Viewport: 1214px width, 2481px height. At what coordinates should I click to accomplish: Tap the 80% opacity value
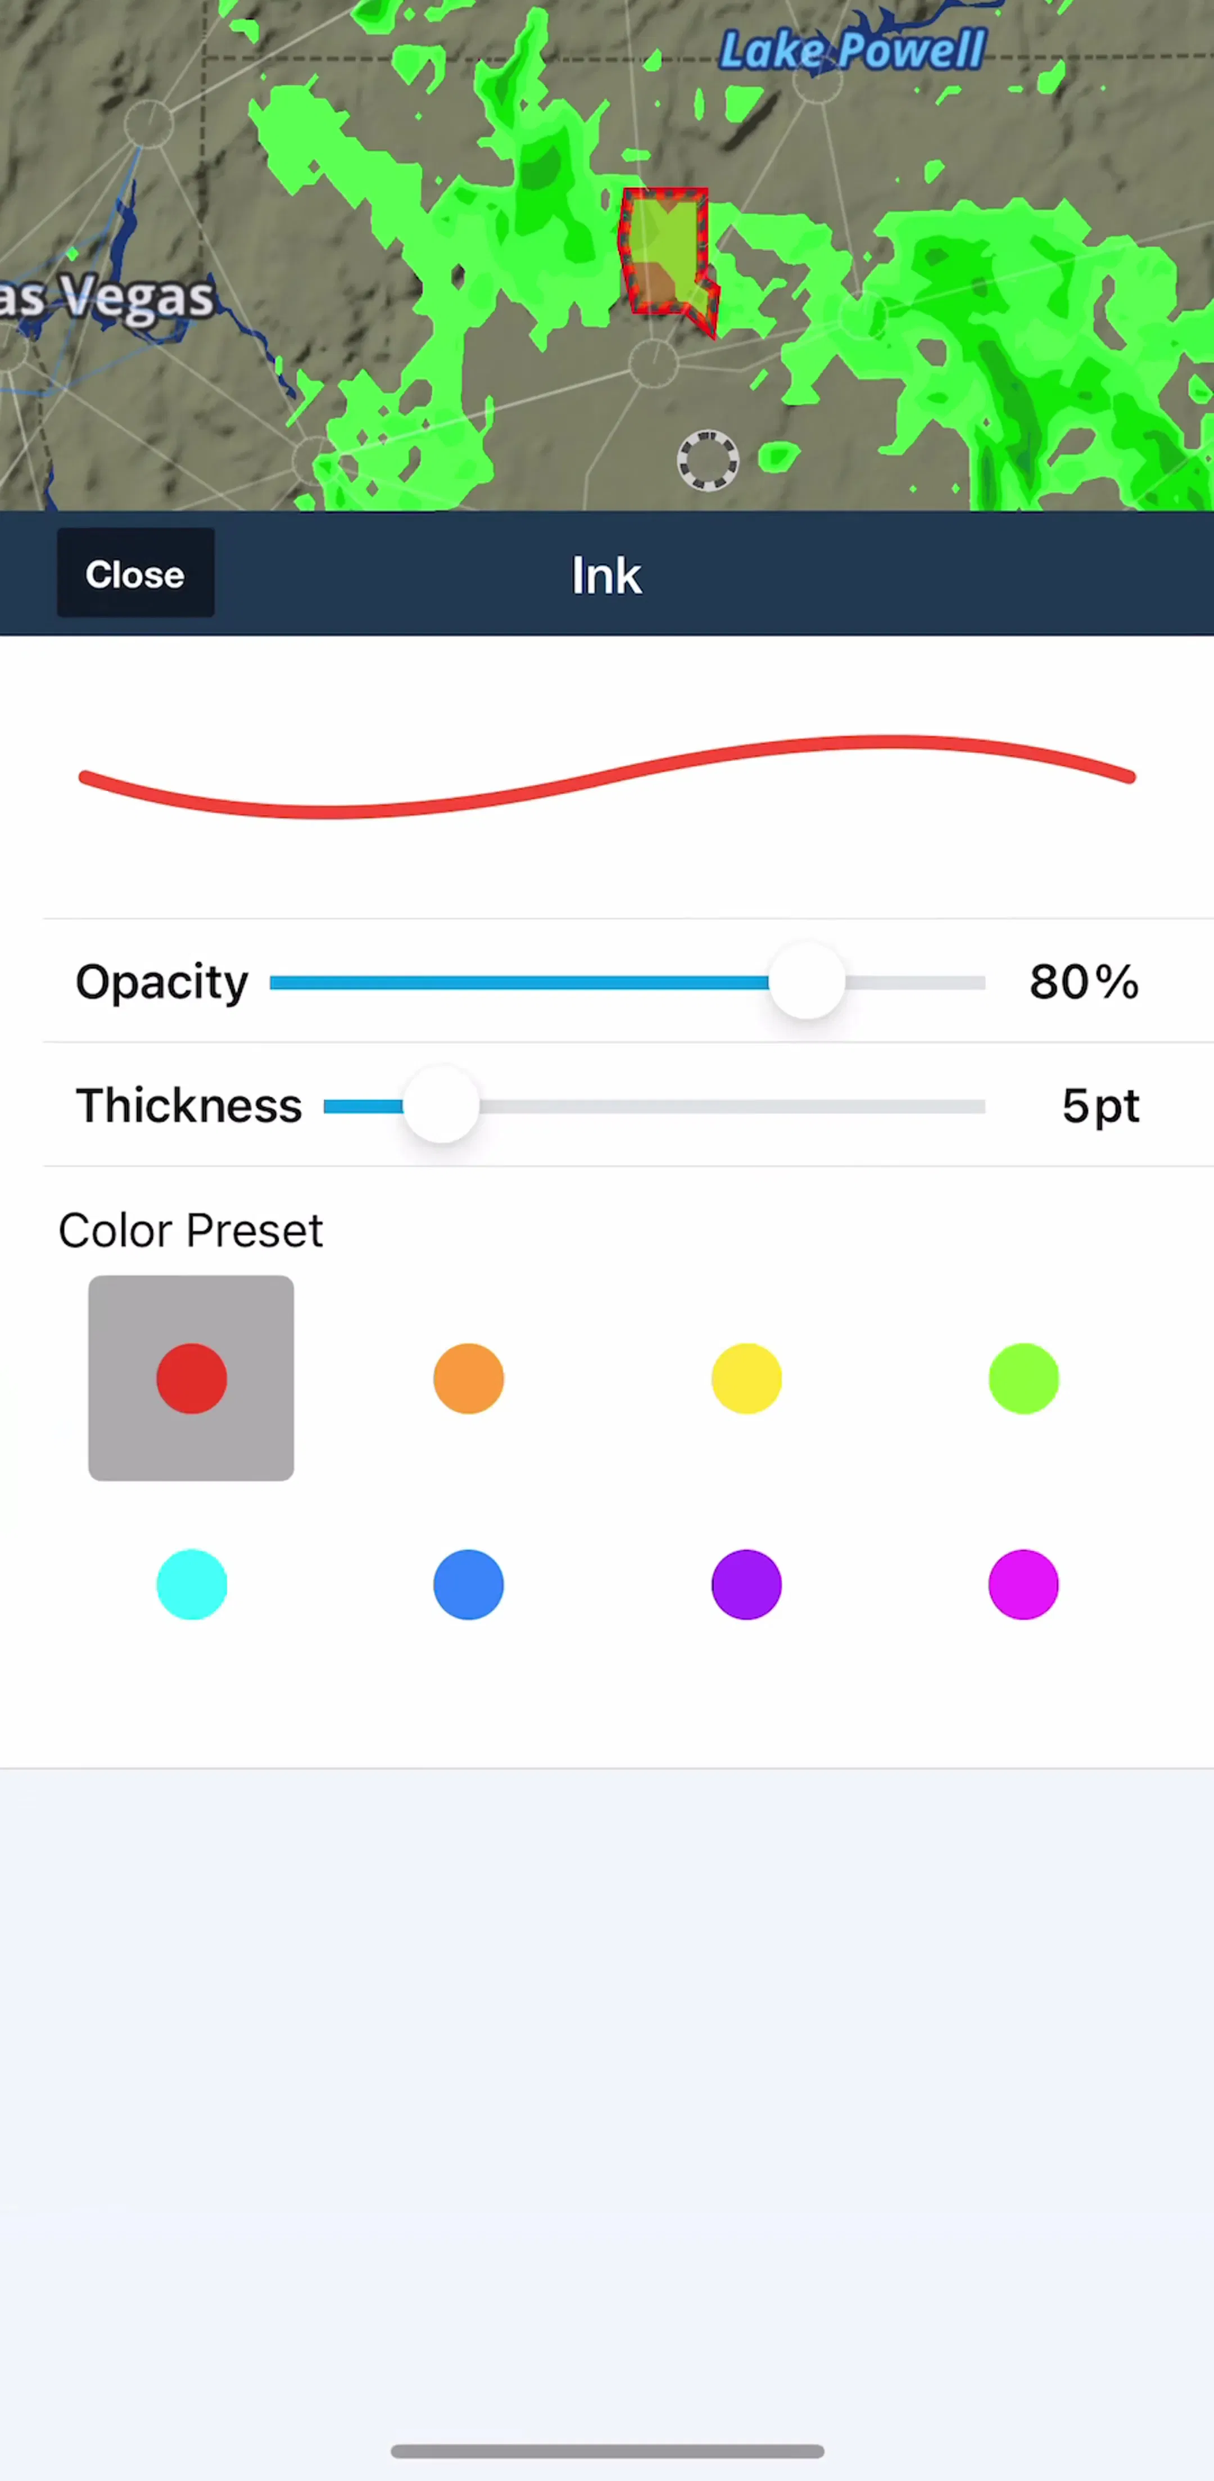1084,982
